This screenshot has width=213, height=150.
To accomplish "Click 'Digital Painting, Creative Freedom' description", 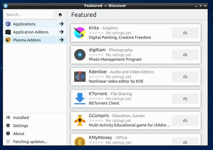I will click(120, 37).
